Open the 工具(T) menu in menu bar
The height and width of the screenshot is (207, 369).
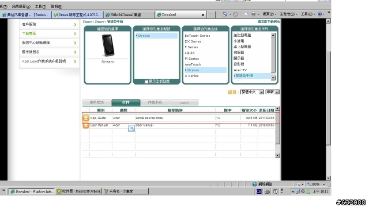pos(40,6)
